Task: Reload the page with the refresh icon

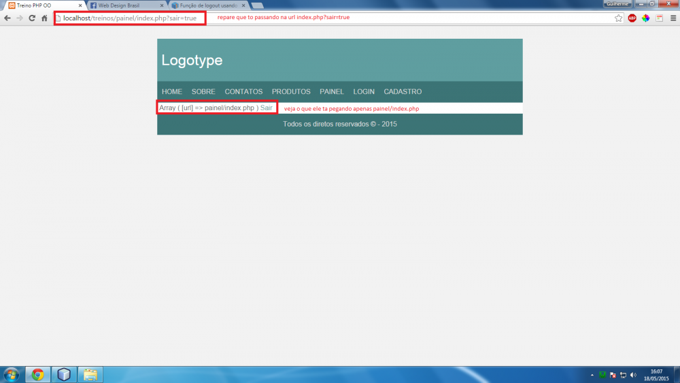Action: point(31,18)
